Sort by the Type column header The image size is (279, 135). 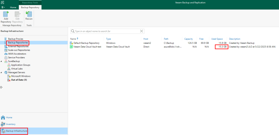(x=108, y=39)
